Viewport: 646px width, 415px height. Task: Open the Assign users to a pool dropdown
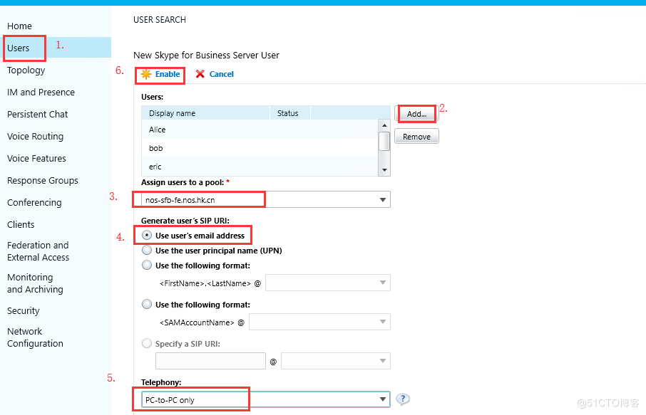[266, 200]
